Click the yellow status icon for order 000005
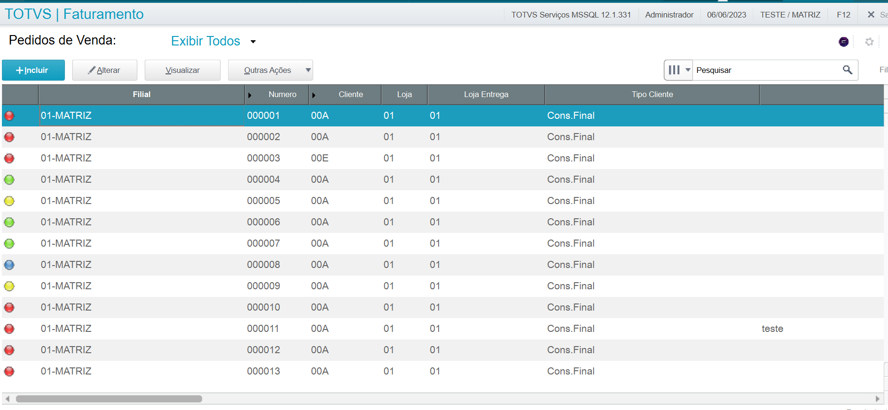 (9, 201)
